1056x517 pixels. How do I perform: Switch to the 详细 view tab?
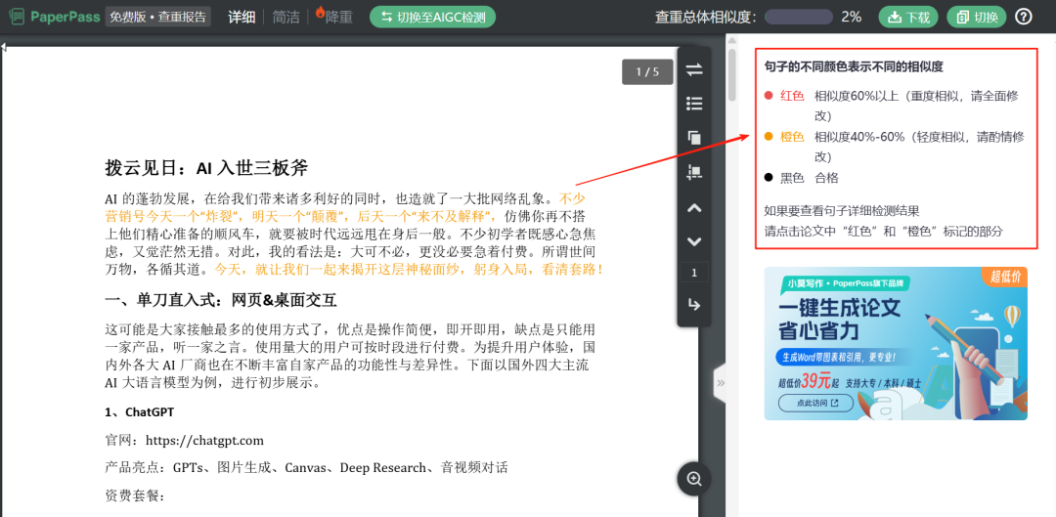point(242,17)
